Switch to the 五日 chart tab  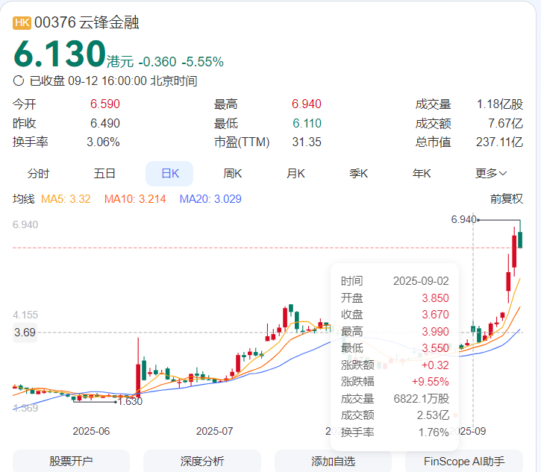(104, 174)
